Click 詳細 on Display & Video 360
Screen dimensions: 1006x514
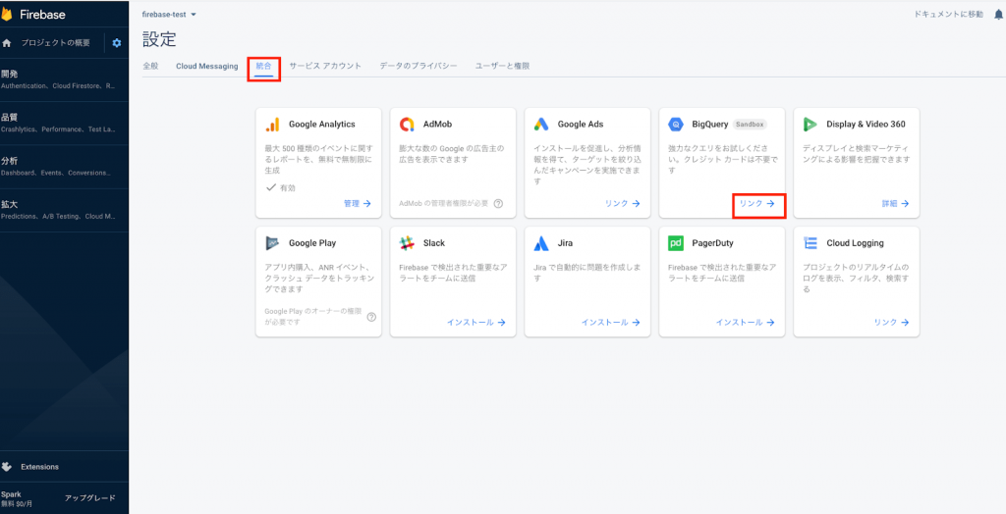895,204
